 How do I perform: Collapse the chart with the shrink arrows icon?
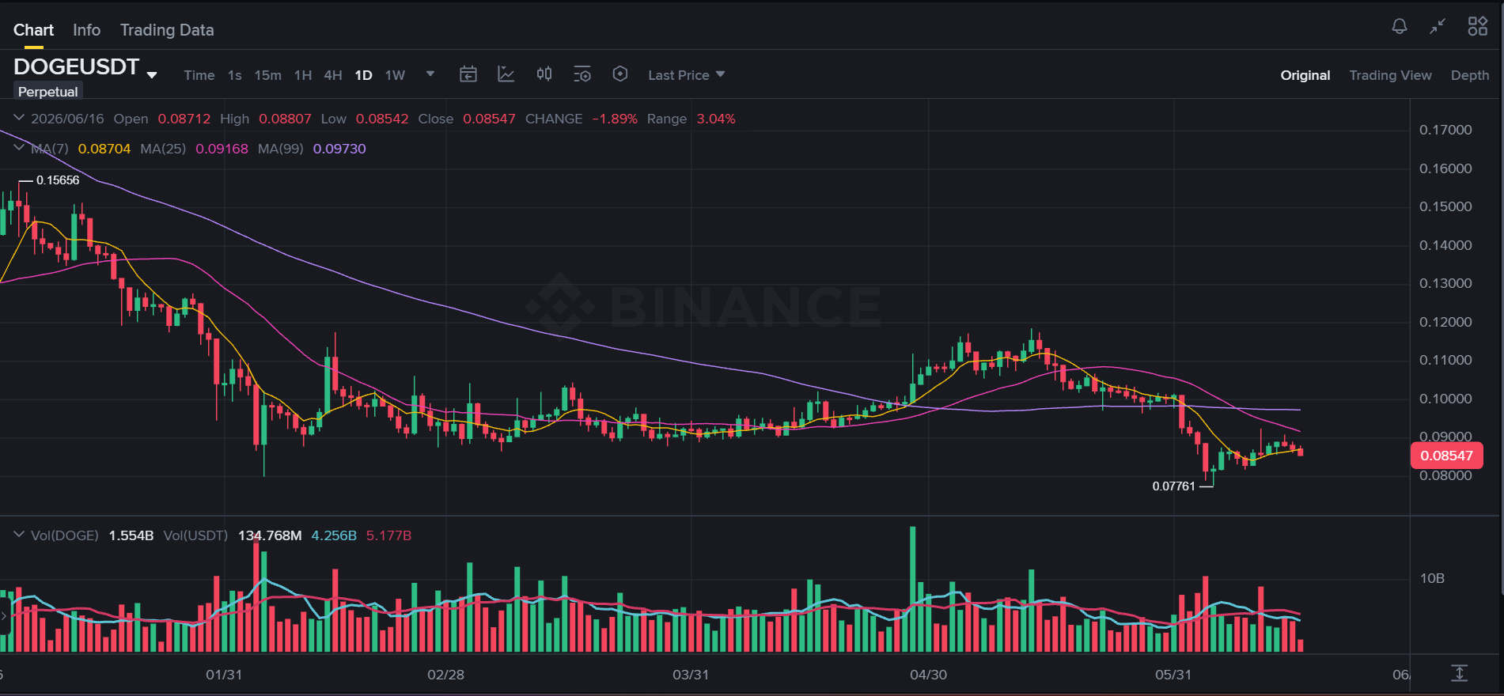(x=1438, y=26)
